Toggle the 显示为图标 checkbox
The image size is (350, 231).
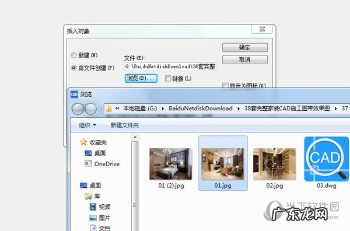click(x=225, y=85)
